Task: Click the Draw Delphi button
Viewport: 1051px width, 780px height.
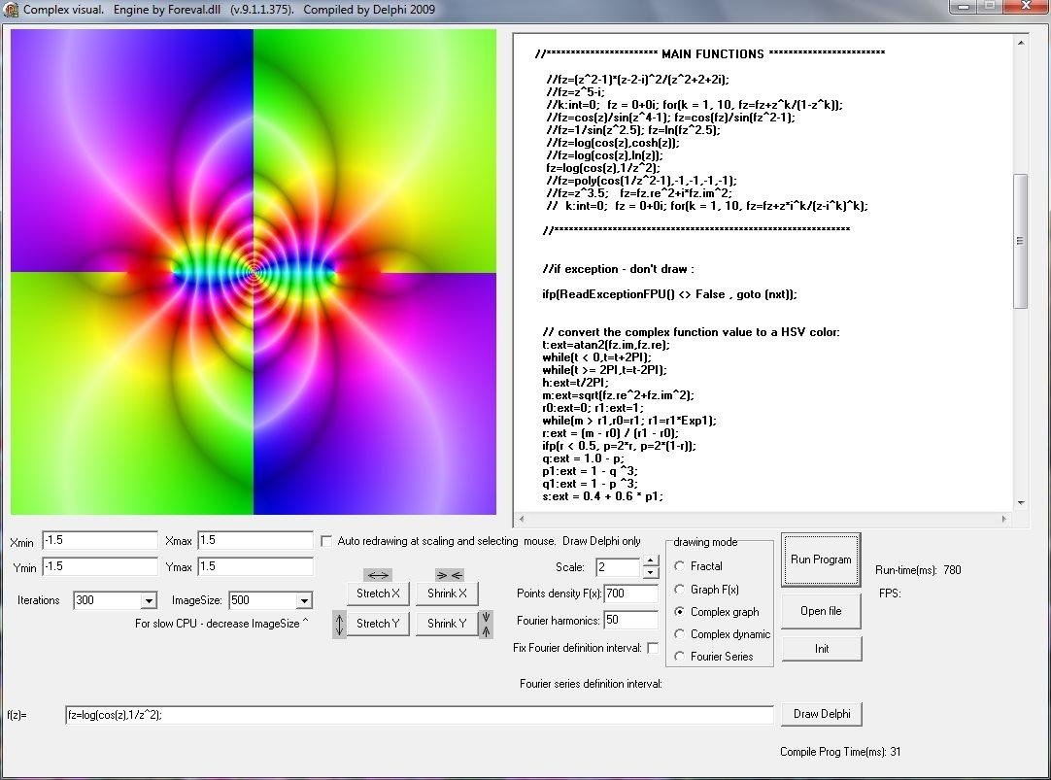Action: pos(821,714)
